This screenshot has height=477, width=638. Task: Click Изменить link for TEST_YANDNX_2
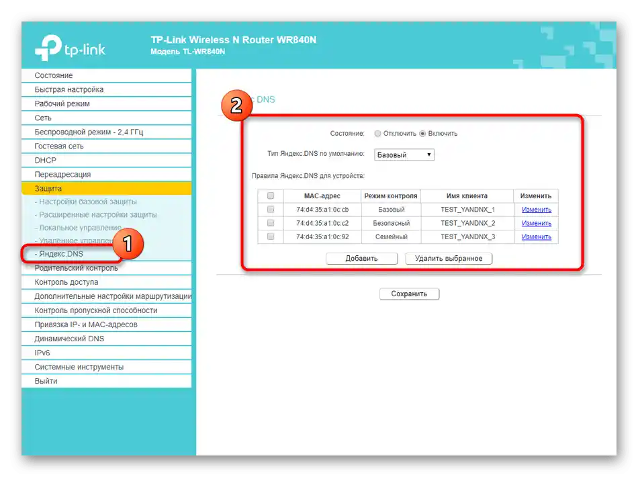pos(537,223)
